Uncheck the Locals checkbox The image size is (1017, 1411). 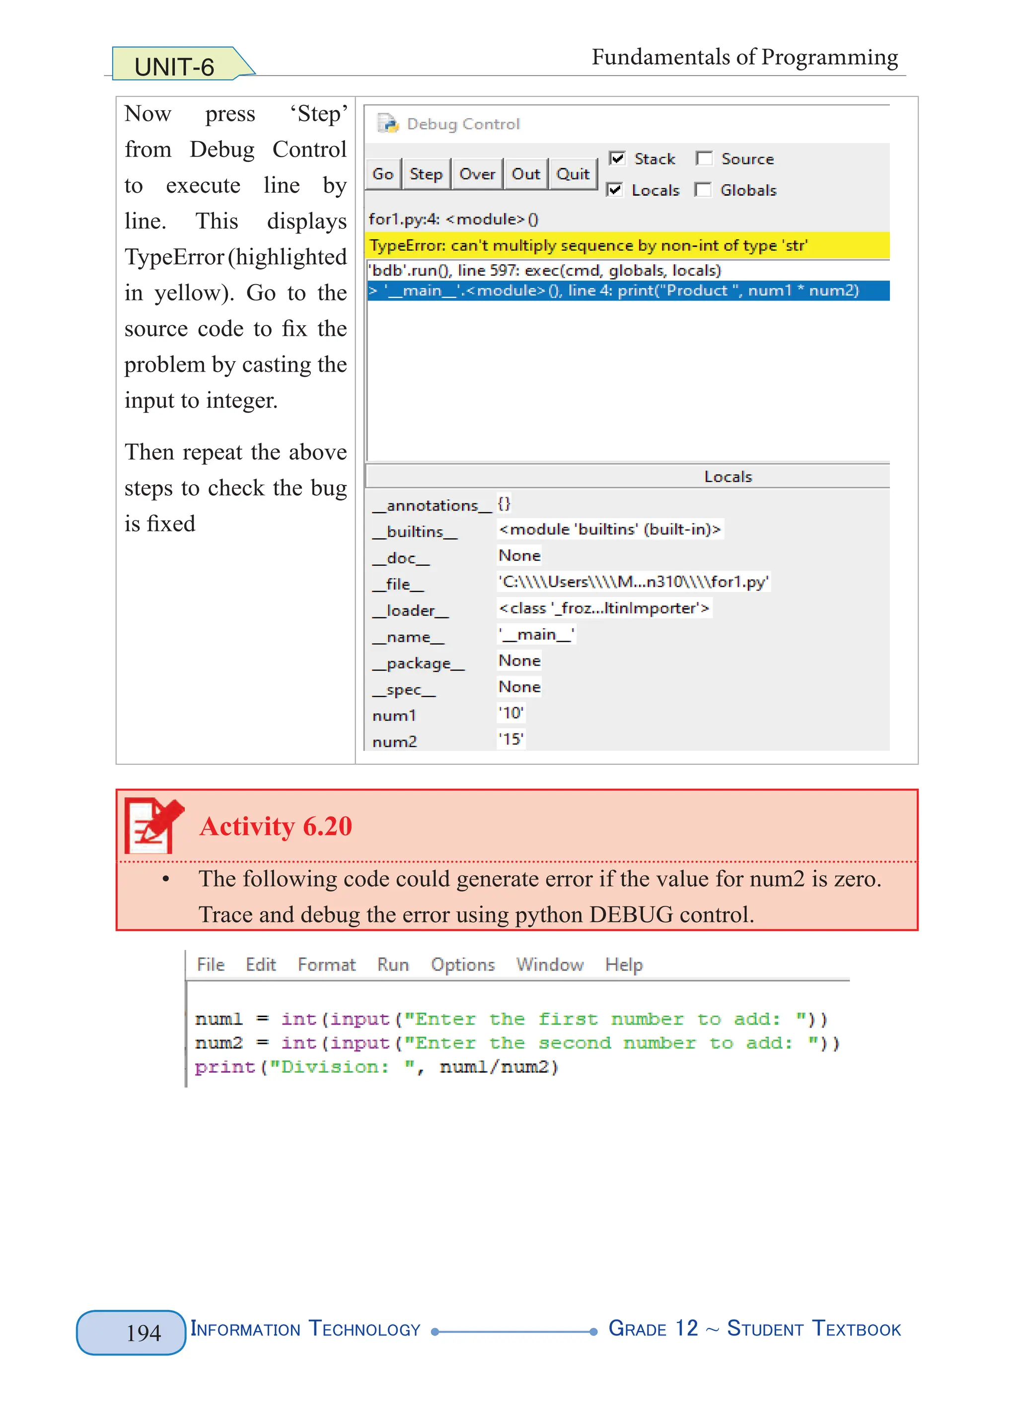[615, 190]
